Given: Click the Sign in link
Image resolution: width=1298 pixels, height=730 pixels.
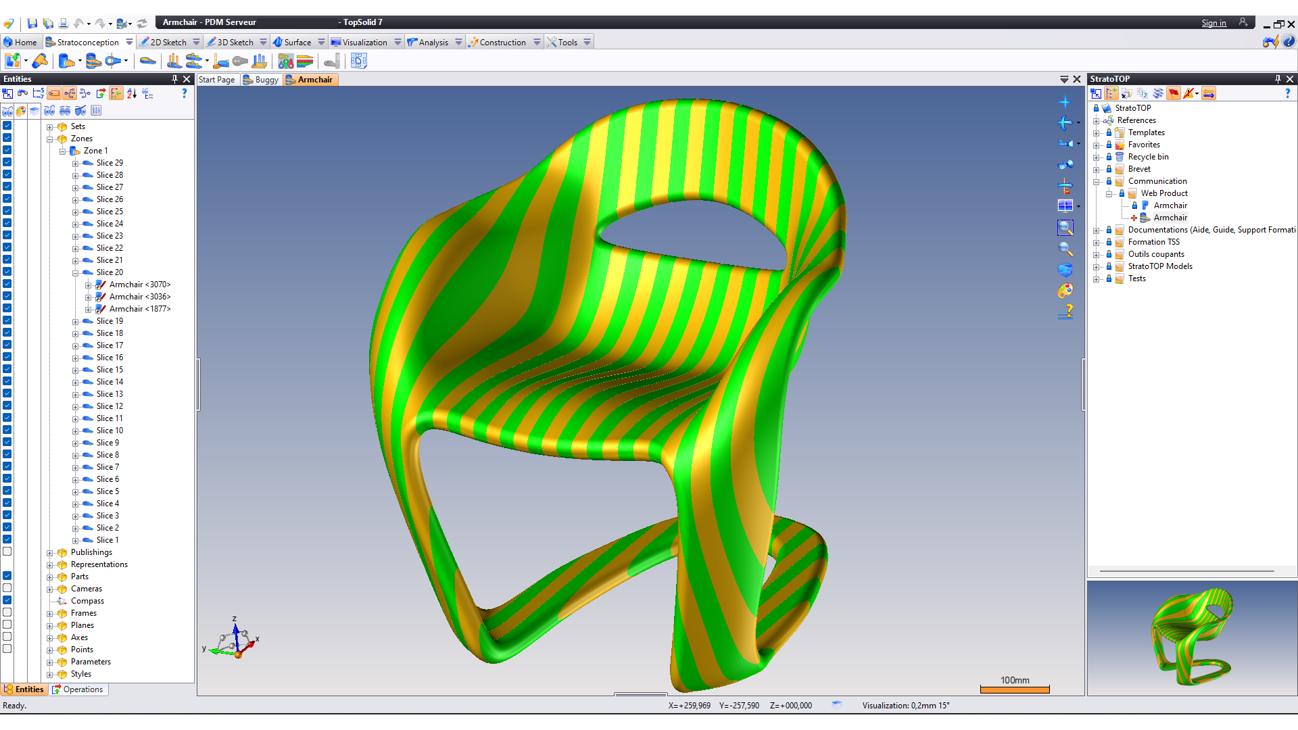Looking at the screenshot, I should (1213, 23).
